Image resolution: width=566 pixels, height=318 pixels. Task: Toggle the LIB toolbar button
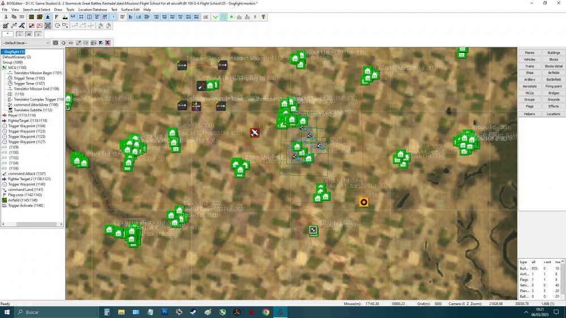139,18
